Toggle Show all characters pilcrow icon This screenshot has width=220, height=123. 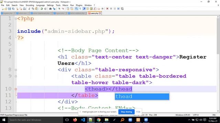coord(80,9)
